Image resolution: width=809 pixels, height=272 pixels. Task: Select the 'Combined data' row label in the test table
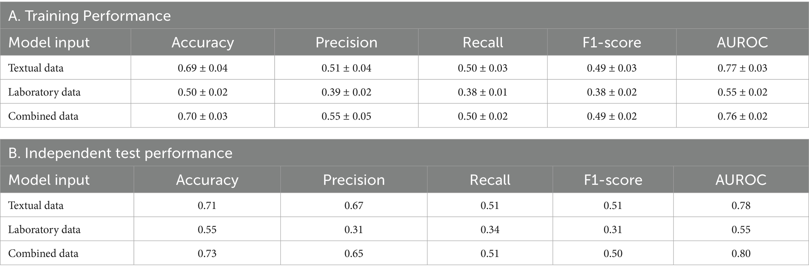point(43,254)
